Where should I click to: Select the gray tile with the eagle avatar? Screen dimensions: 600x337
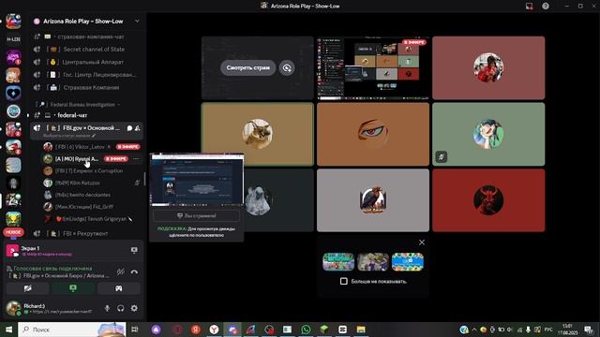[373, 200]
